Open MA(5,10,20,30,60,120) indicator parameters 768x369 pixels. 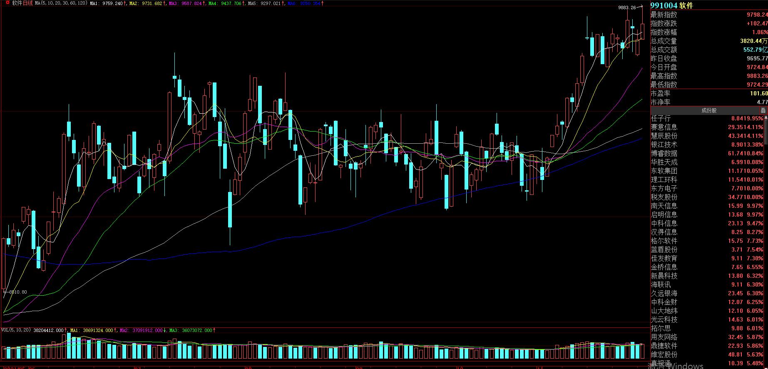click(61, 3)
